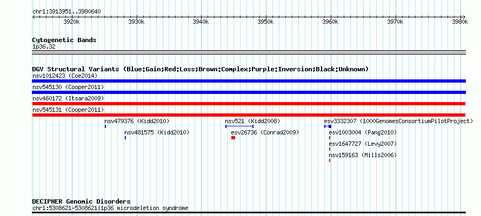Select the esv26736 (Conrad2009) red block
This screenshot has width=481, height=216.
click(233, 138)
